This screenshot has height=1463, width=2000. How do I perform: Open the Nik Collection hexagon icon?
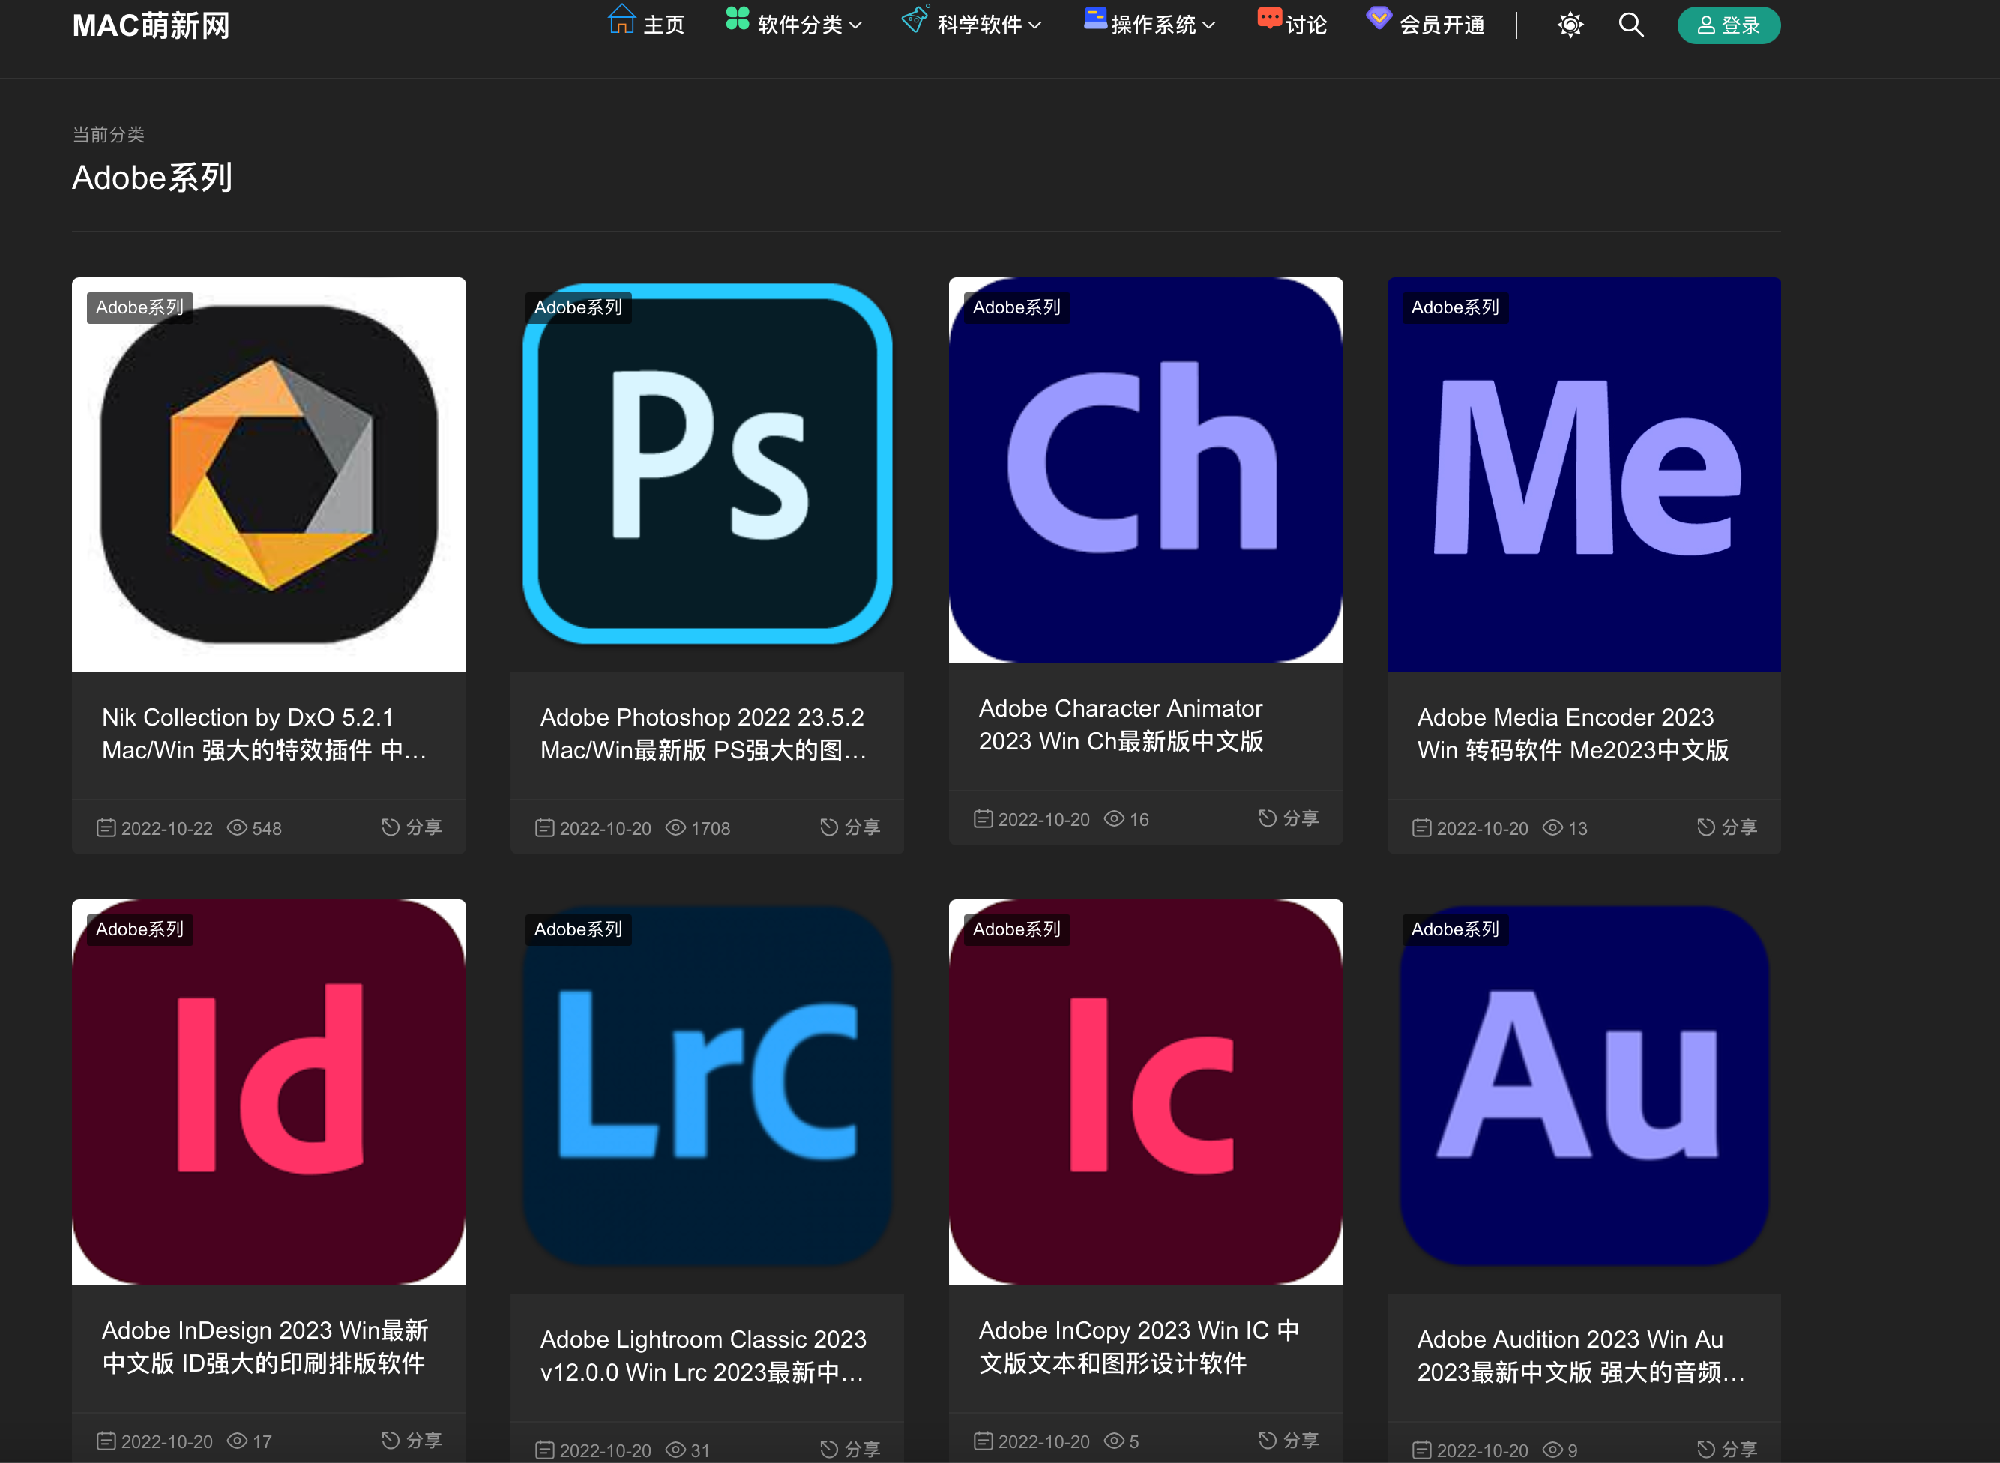click(x=268, y=474)
